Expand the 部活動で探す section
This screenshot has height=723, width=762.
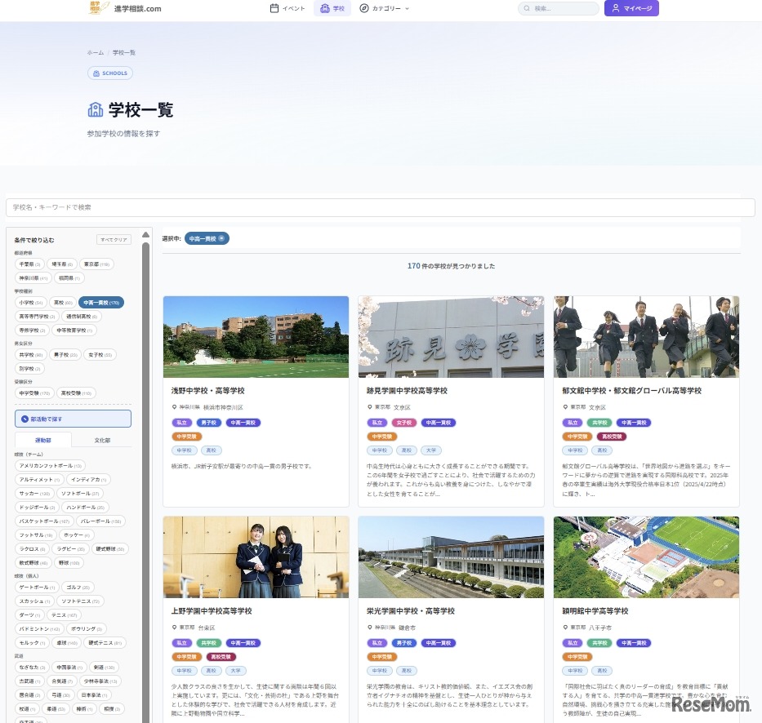73,419
